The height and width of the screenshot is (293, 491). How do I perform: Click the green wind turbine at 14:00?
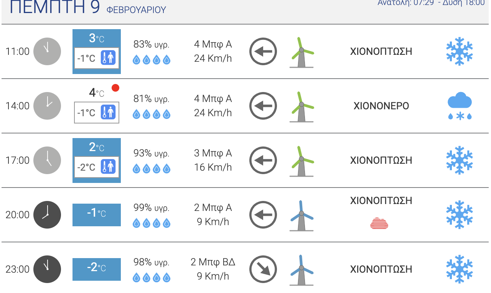click(302, 107)
